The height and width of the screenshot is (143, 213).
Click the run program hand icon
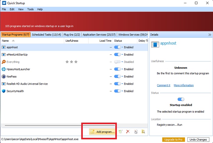[x=136, y=131]
